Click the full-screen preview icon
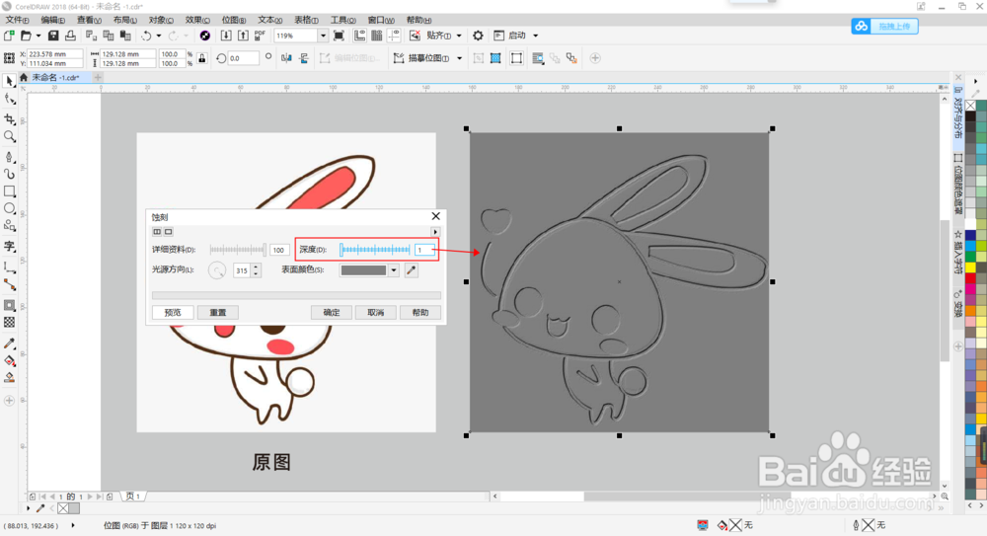This screenshot has width=987, height=536. click(339, 36)
